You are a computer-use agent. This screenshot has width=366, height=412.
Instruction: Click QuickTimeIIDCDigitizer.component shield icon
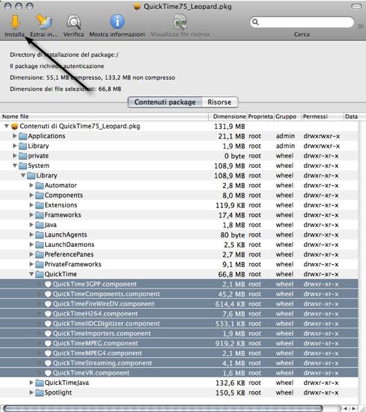pyautogui.click(x=48, y=324)
